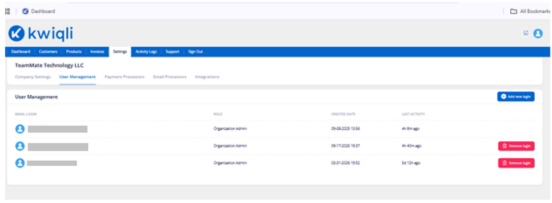Sign Out from navigation bar
The height and width of the screenshot is (203, 552).
(195, 51)
